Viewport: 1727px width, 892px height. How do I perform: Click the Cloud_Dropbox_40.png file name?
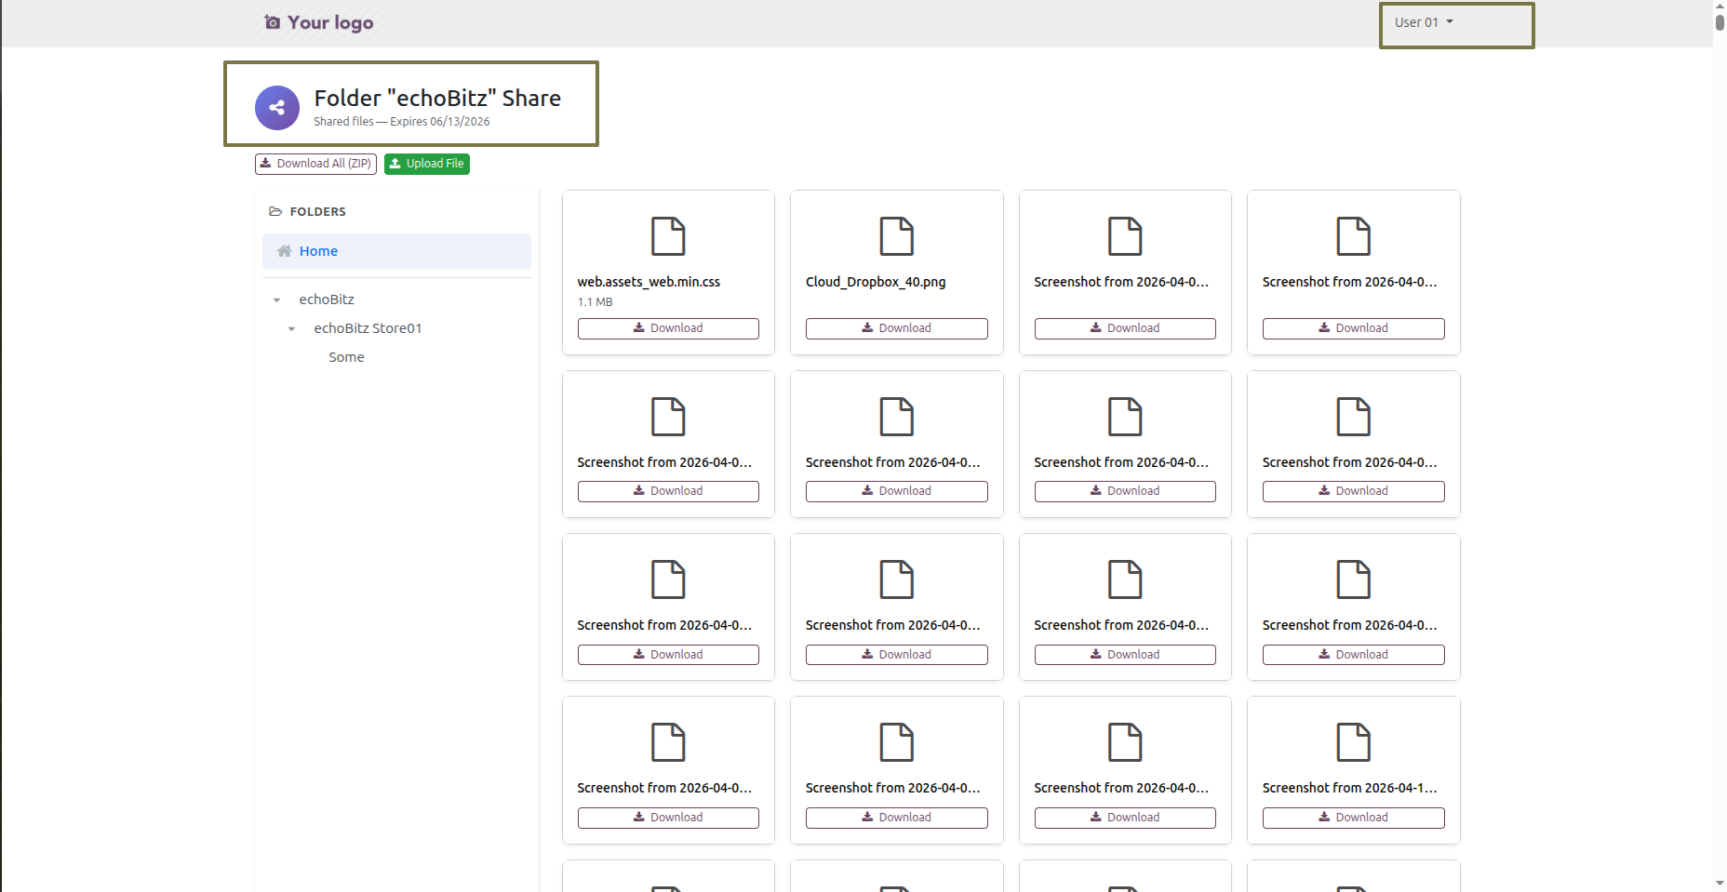coord(876,282)
